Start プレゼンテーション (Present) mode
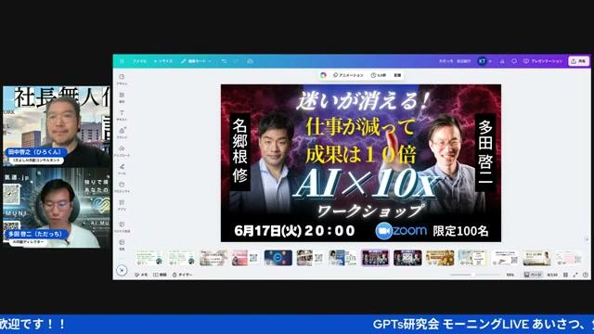The height and width of the screenshot is (334, 594). (x=543, y=61)
